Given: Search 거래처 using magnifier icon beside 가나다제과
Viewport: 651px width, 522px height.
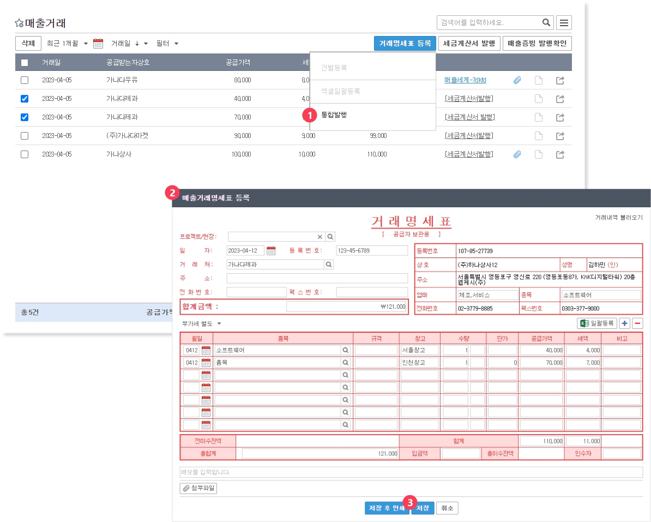Looking at the screenshot, I should [329, 265].
